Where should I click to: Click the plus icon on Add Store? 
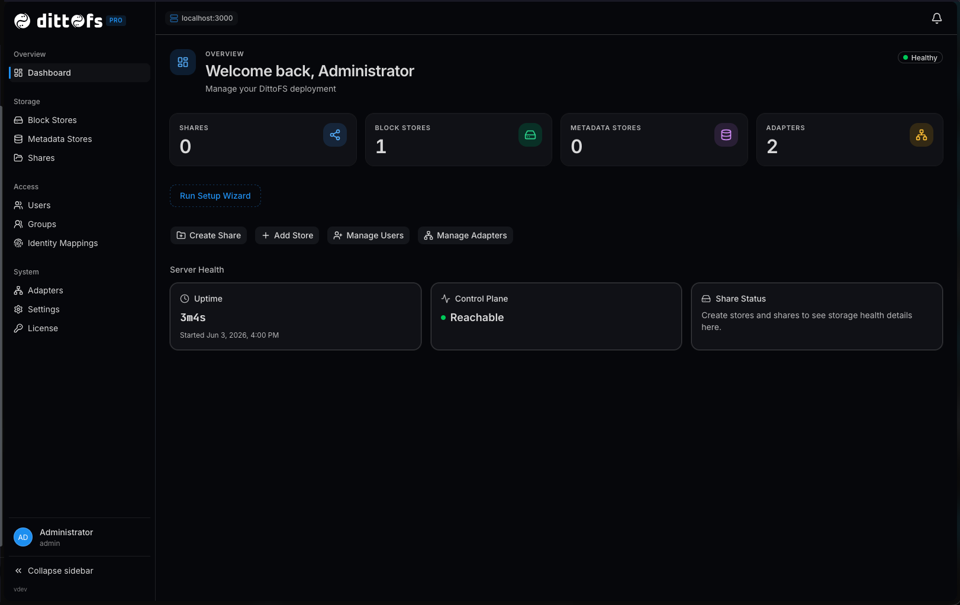click(266, 235)
